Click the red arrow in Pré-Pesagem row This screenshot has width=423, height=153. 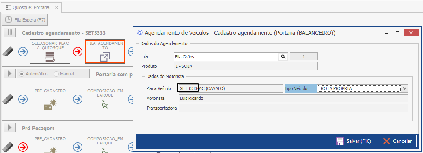tap(23, 147)
